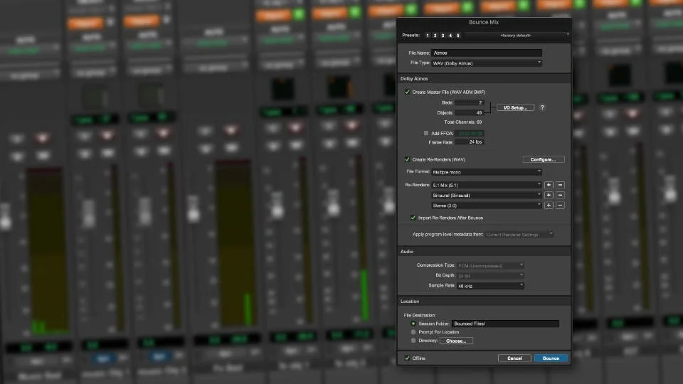Click the blue Bounce button

click(x=551, y=358)
